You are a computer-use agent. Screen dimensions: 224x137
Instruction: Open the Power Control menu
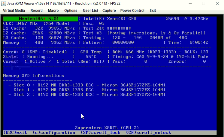(132, 11)
